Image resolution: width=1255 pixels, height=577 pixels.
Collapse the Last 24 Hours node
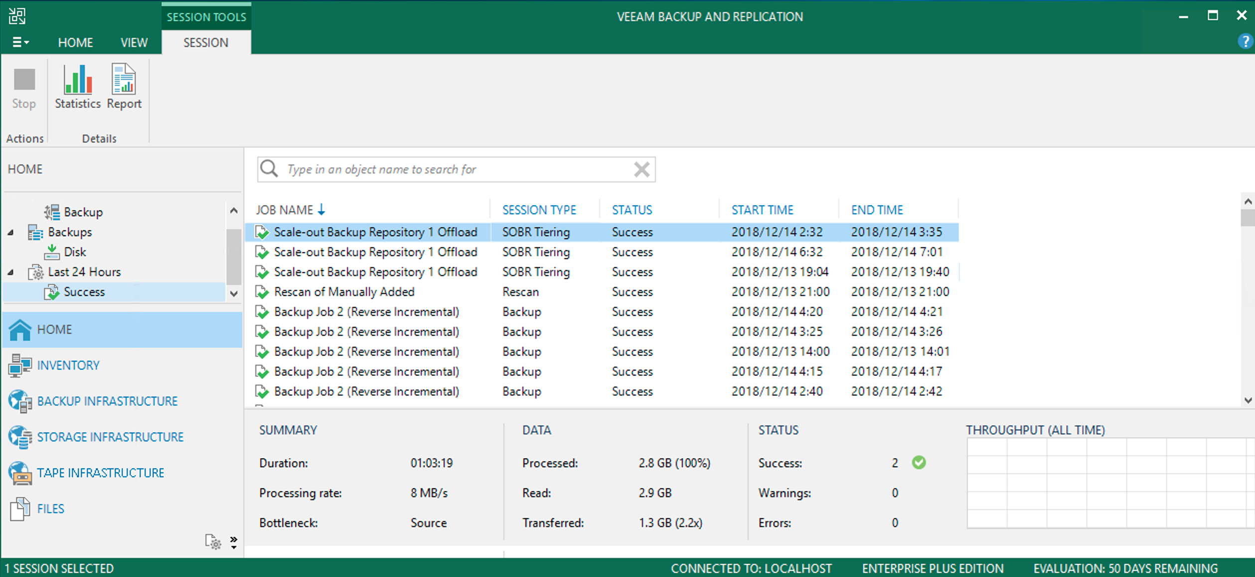click(11, 272)
